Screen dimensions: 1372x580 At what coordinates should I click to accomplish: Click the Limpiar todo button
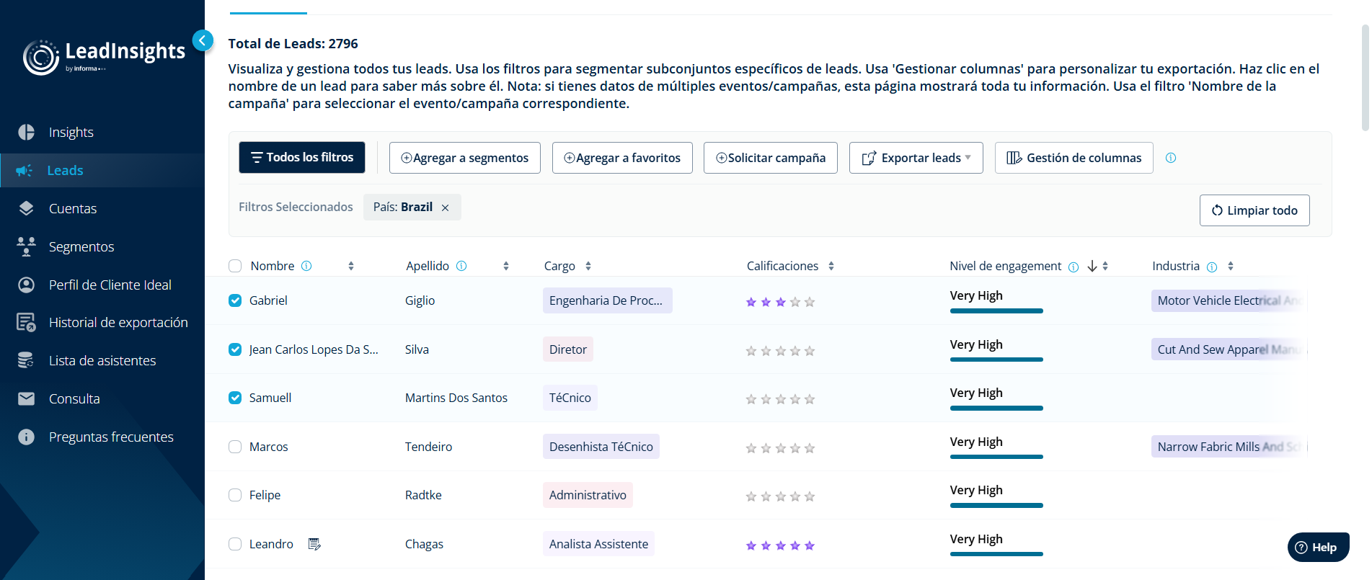pyautogui.click(x=1254, y=210)
